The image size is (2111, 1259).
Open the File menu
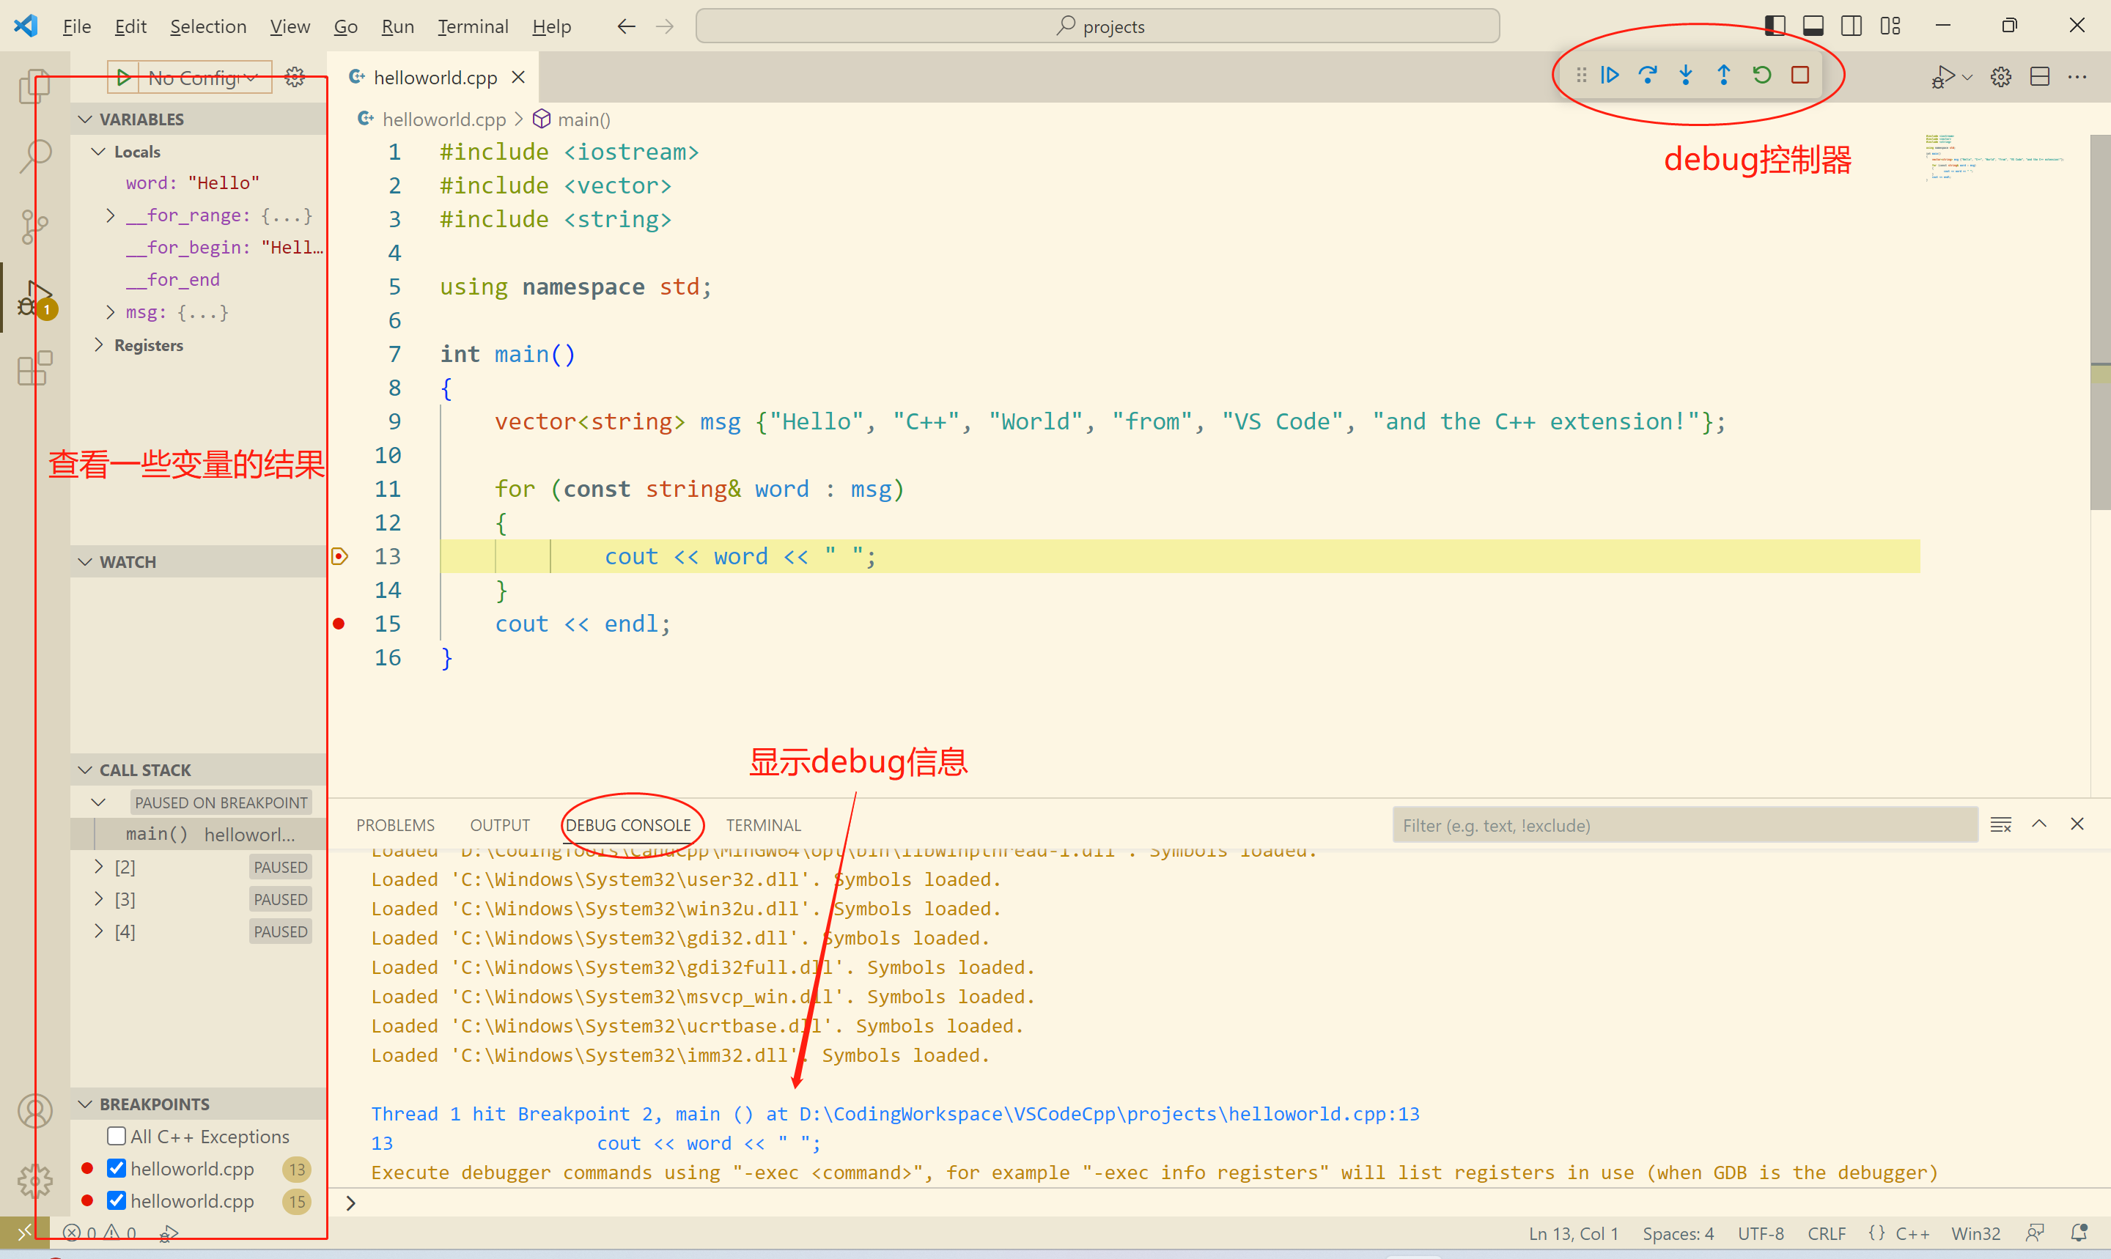point(76,26)
